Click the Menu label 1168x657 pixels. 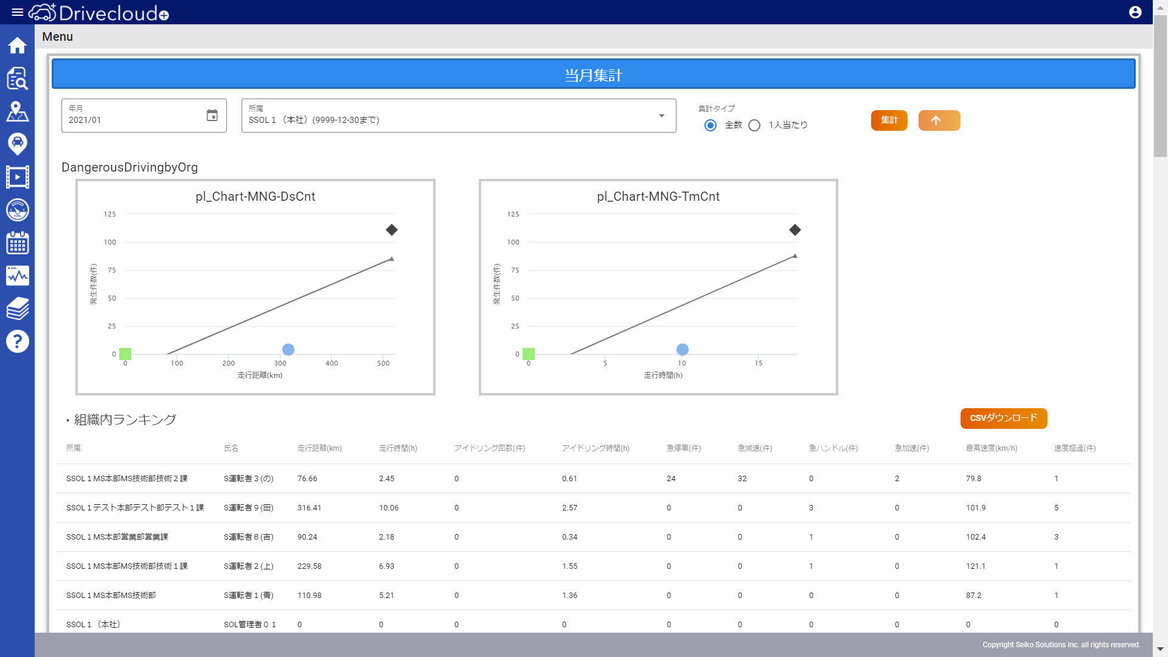(x=57, y=36)
